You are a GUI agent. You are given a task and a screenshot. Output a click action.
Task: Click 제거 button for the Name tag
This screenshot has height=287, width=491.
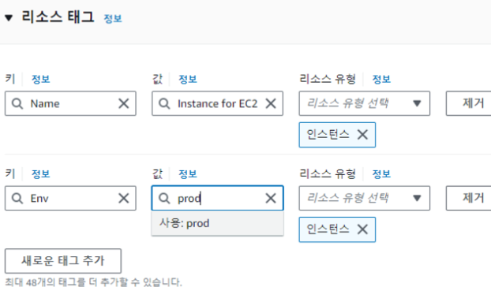coord(468,103)
